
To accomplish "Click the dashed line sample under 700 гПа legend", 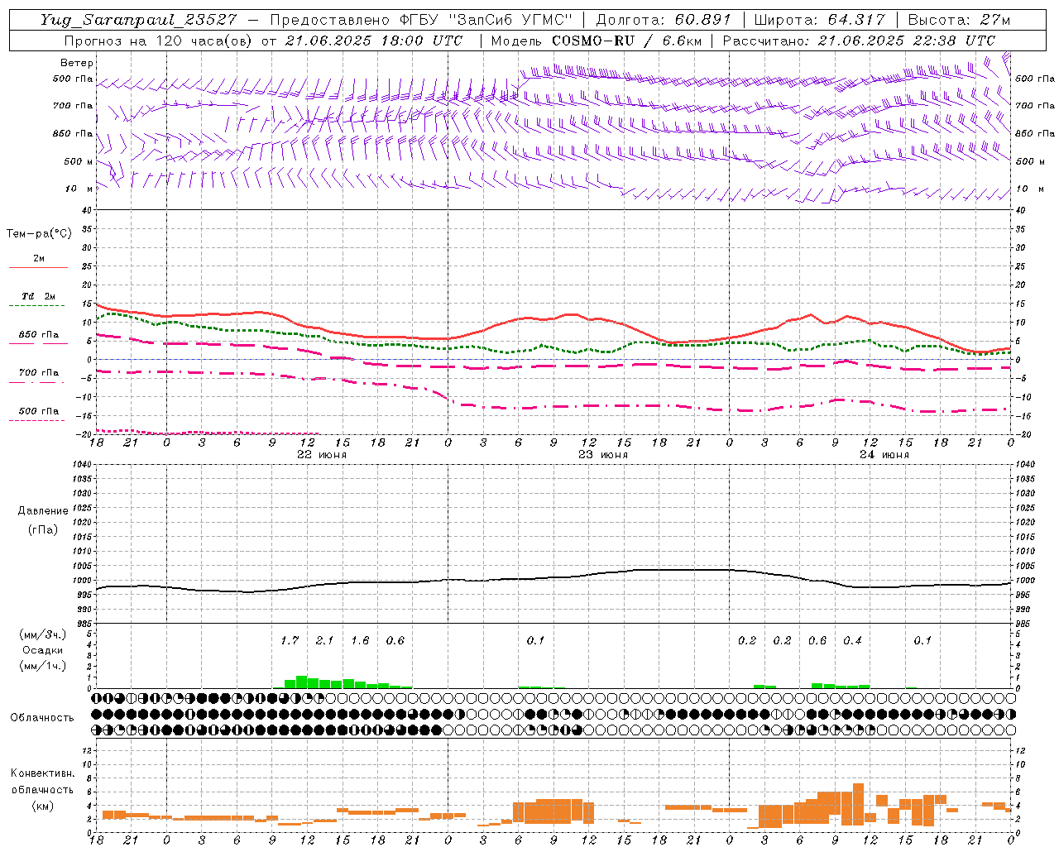I will coord(37,383).
